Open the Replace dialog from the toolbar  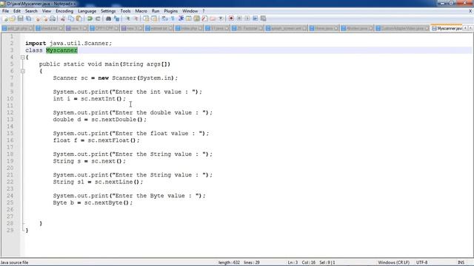coord(116,18)
